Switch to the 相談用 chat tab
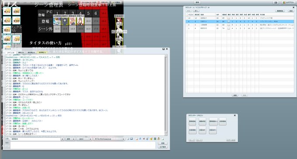The width and height of the screenshot is (297, 159). coord(31,53)
